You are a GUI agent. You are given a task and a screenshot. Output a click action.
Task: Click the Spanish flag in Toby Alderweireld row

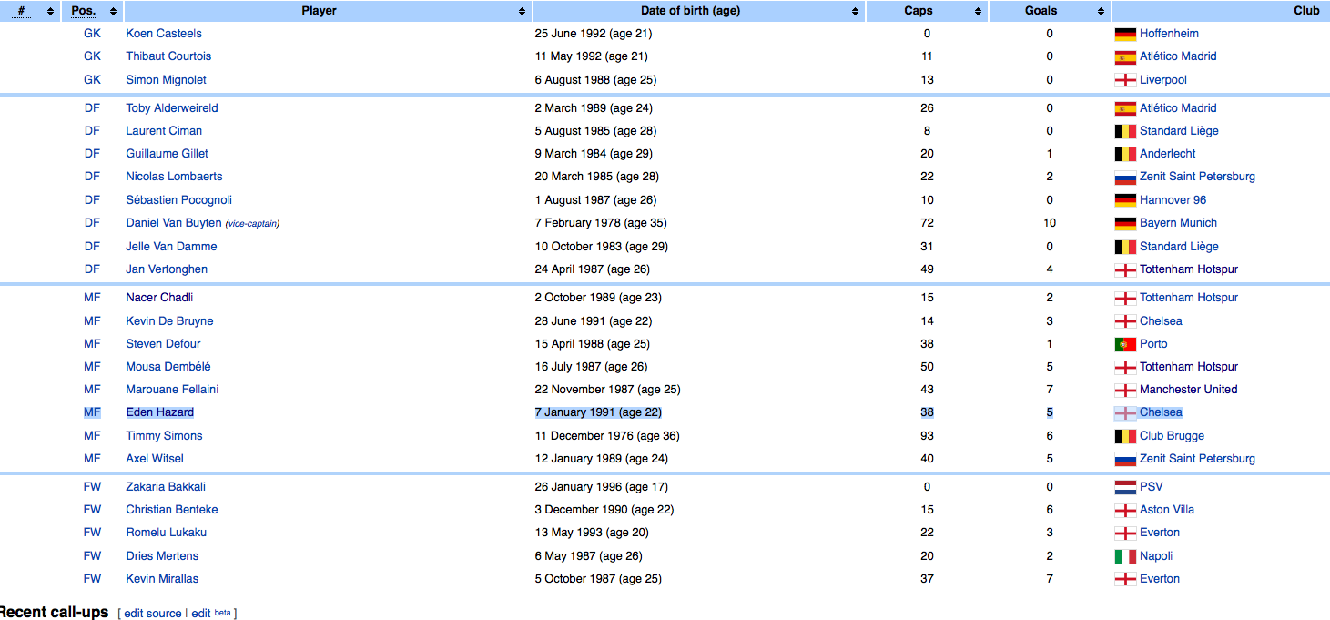point(1125,108)
